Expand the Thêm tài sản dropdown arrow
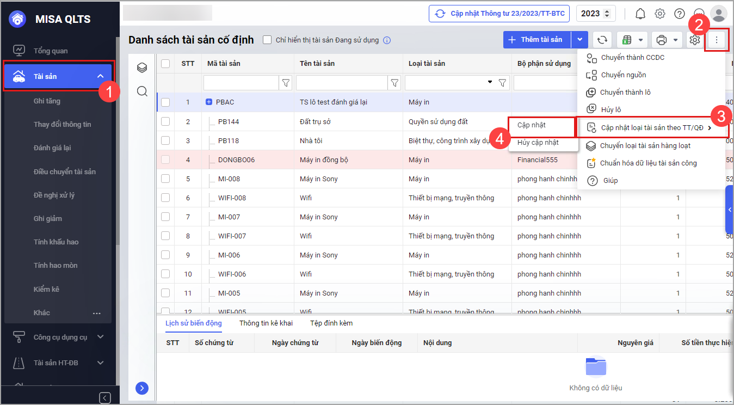This screenshot has width=734, height=405. [x=580, y=40]
